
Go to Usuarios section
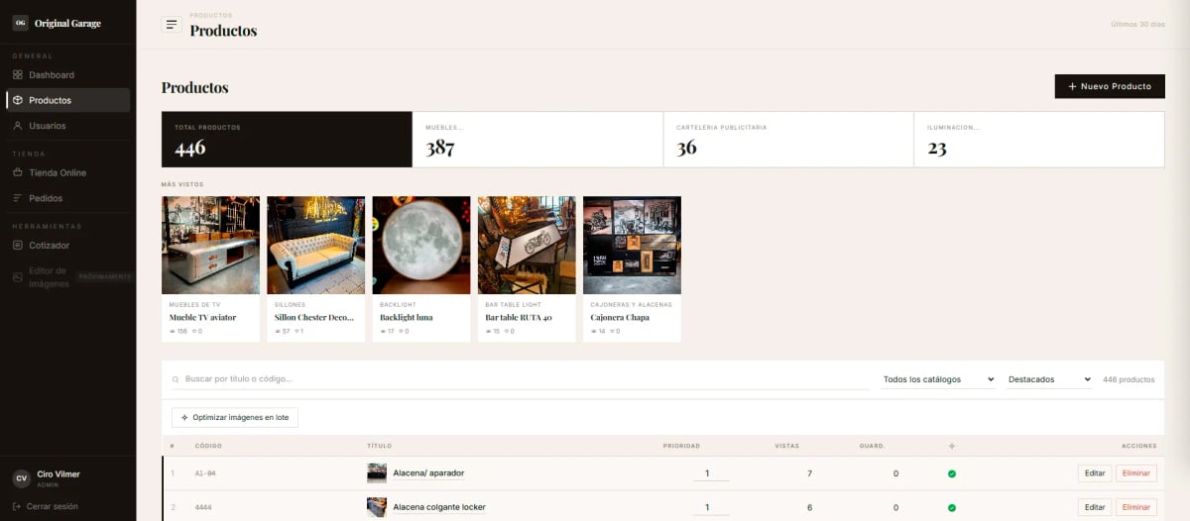click(67, 126)
